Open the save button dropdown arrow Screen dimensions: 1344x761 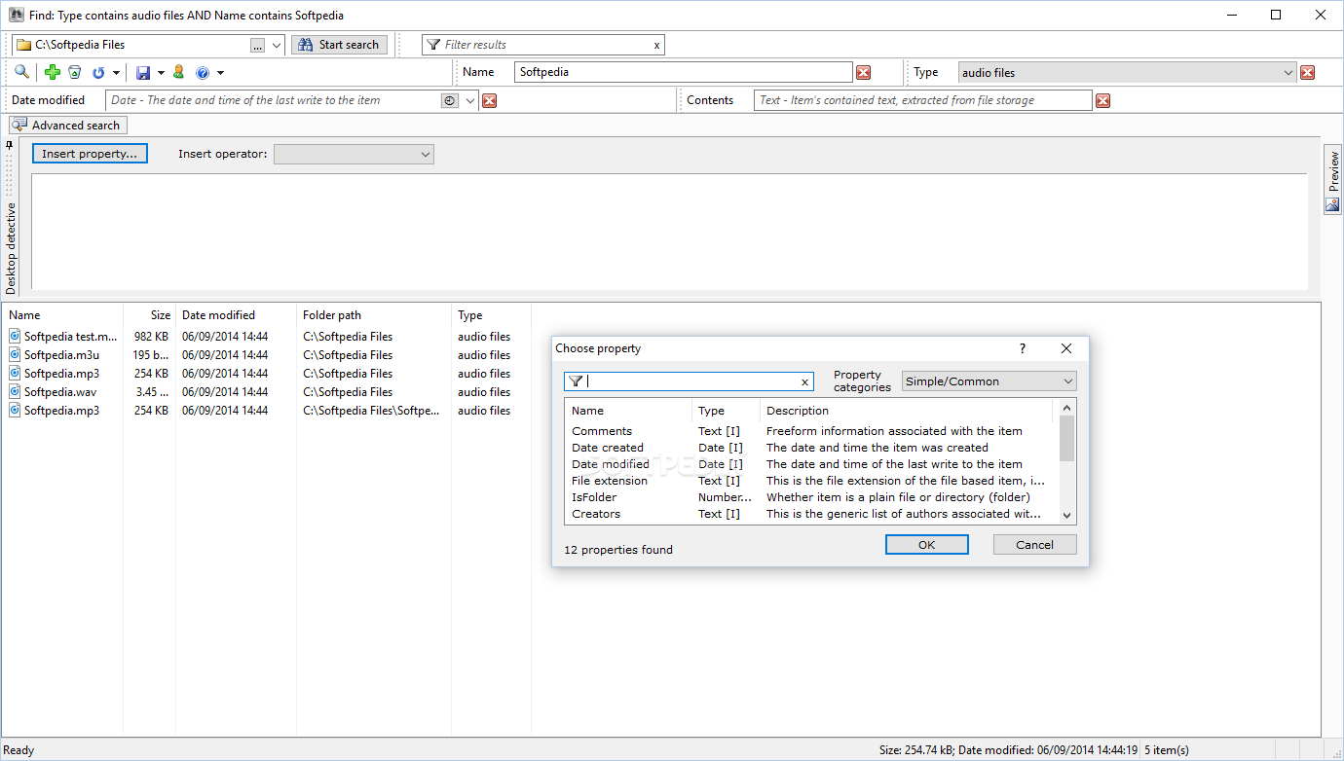(x=161, y=73)
